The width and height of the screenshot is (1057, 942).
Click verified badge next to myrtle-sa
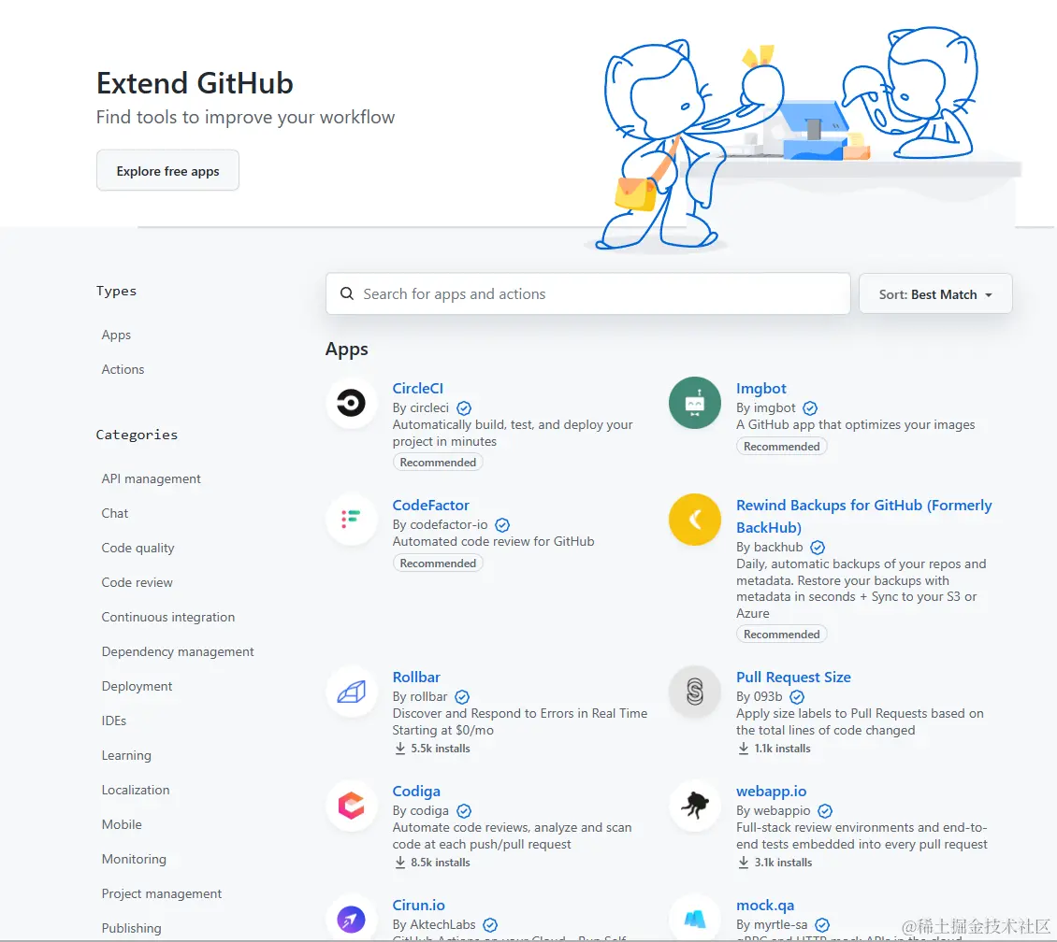click(822, 924)
